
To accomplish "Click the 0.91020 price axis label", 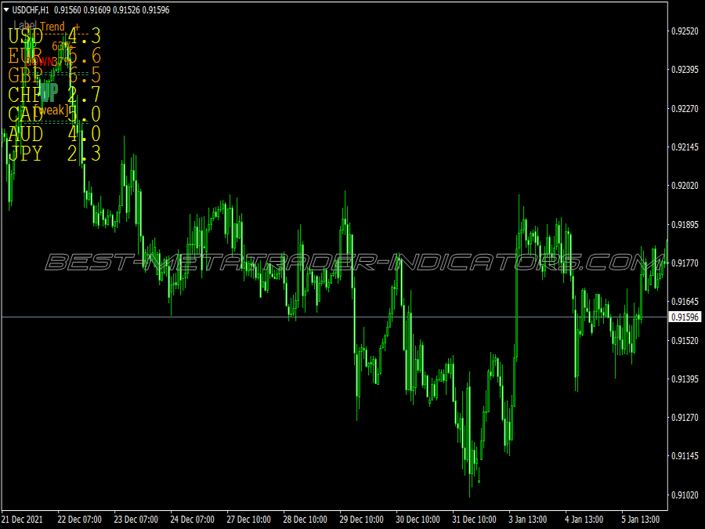I will [x=685, y=495].
